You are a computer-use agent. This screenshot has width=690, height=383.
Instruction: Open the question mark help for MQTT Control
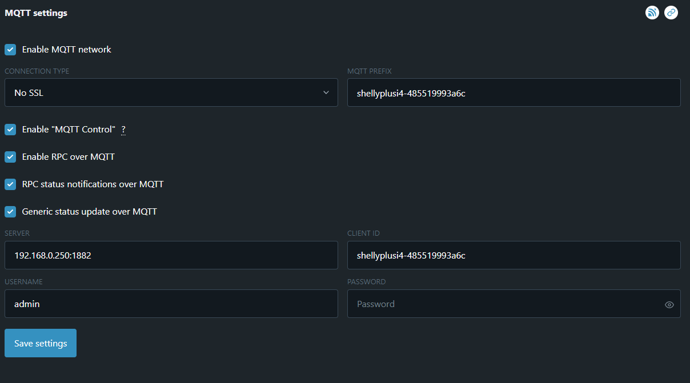pos(123,130)
